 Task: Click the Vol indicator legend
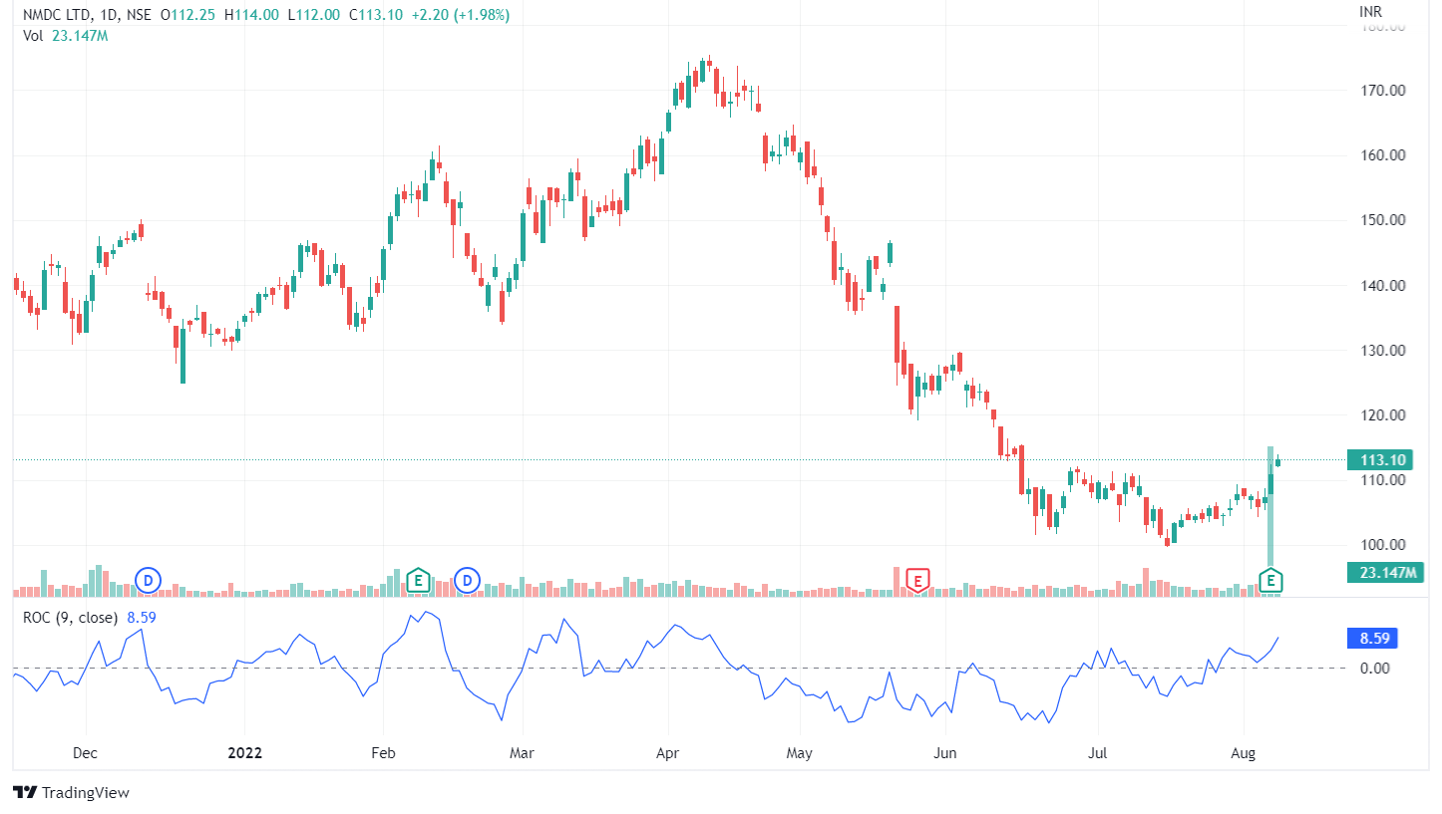65,36
